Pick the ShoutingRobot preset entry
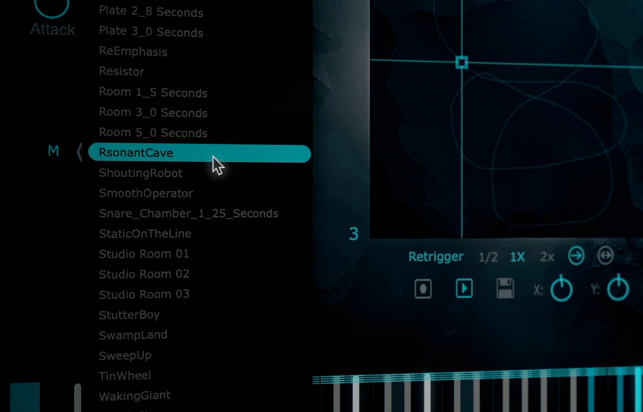 140,173
